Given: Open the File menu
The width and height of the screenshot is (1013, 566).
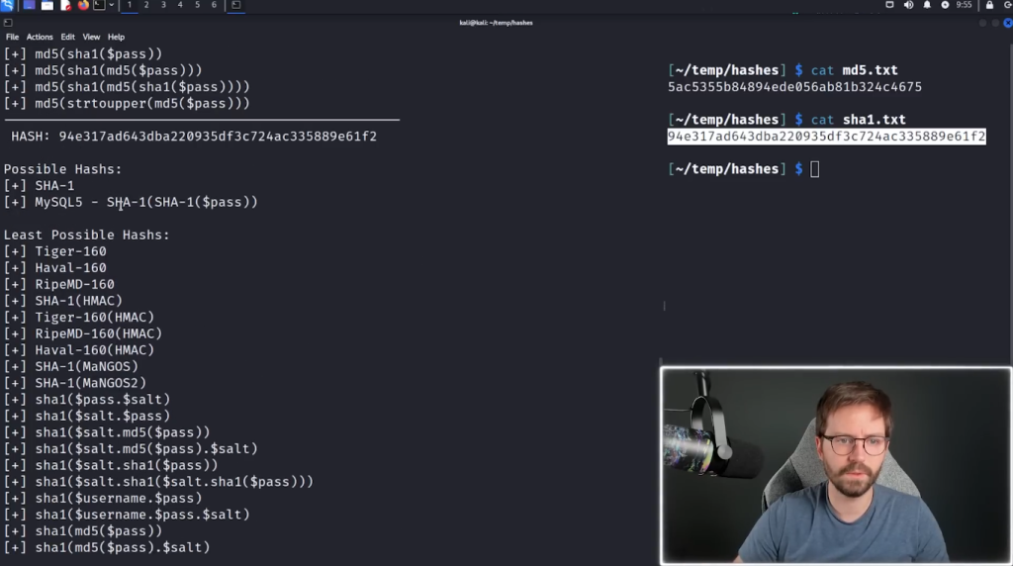Looking at the screenshot, I should click(x=12, y=37).
